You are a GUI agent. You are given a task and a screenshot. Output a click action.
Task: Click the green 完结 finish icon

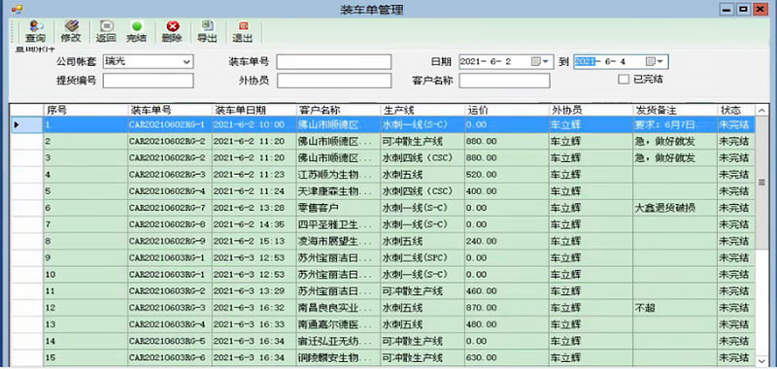coord(137,26)
